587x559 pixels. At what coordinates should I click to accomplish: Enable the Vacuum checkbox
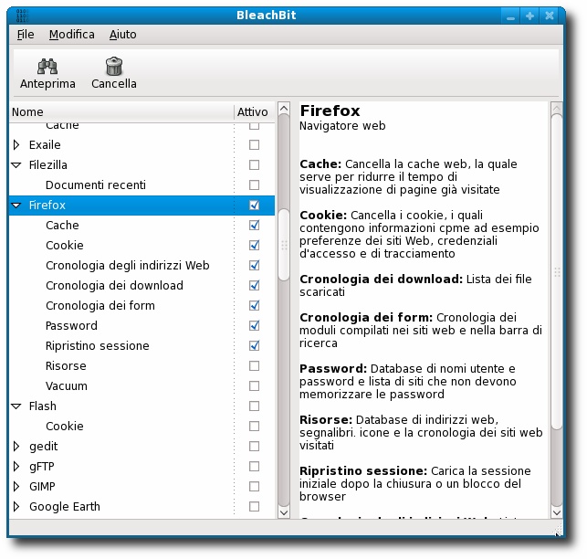click(x=254, y=385)
